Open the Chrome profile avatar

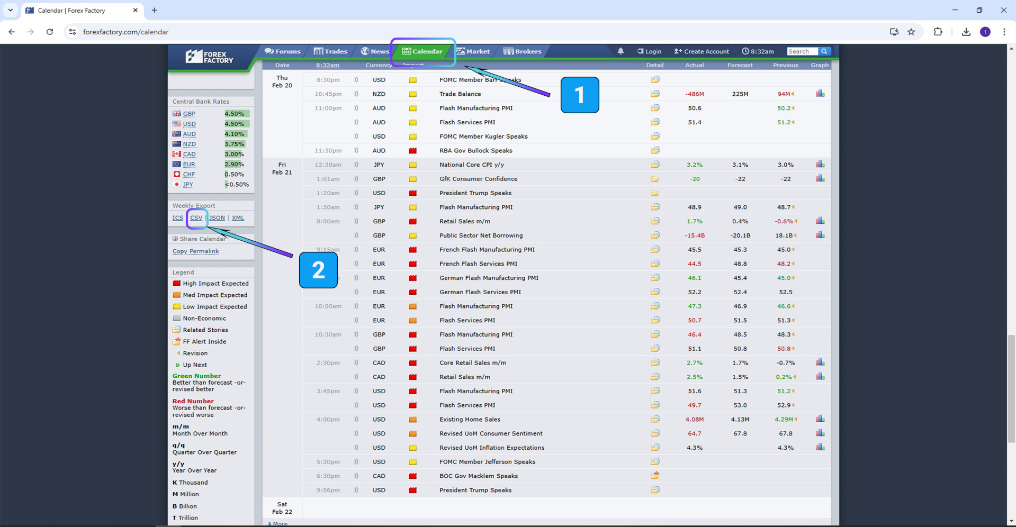(985, 32)
